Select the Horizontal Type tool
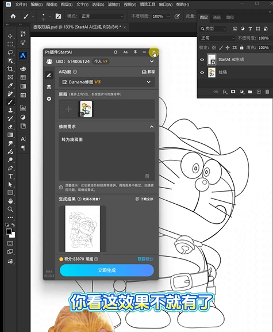 10,176
